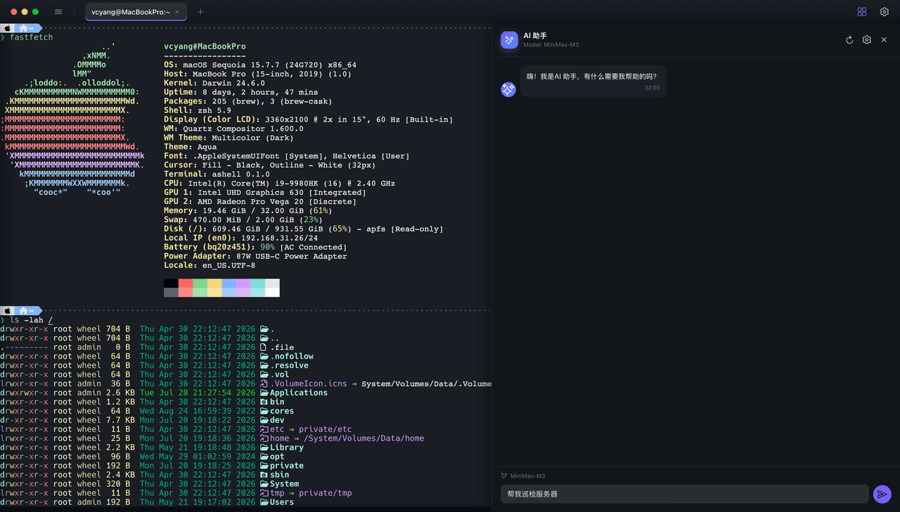
Task: Click the Apple logo segment in the second prompt
Action: (x=8, y=310)
